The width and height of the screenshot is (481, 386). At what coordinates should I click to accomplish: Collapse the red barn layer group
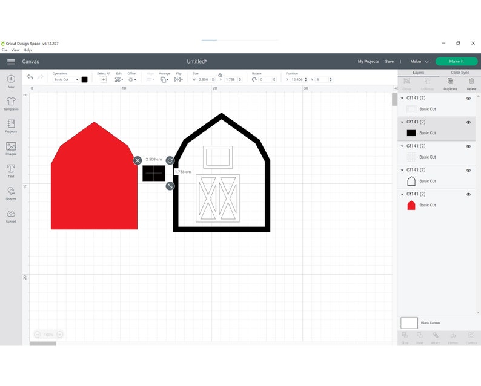pyautogui.click(x=402, y=194)
